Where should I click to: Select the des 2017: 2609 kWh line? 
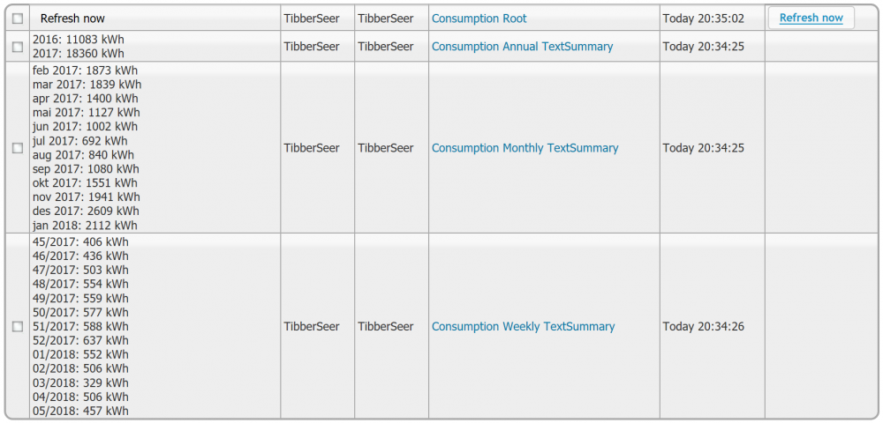[x=86, y=211]
